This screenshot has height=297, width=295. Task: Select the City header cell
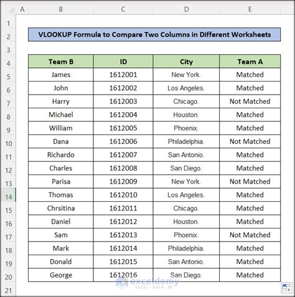186,62
